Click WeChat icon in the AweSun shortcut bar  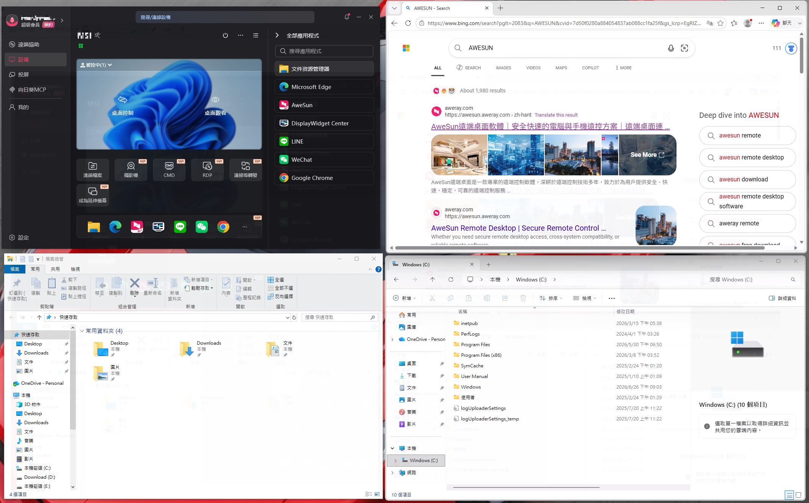pos(201,227)
